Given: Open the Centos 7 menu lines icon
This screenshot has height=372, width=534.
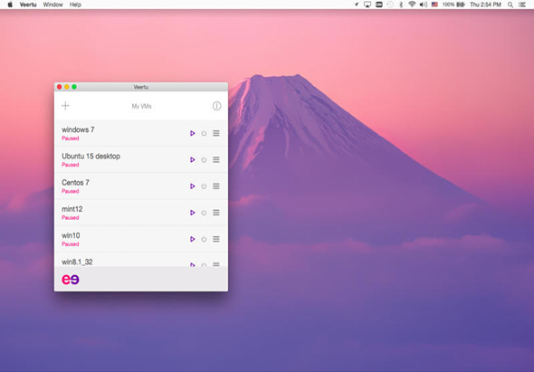Looking at the screenshot, I should click(216, 186).
